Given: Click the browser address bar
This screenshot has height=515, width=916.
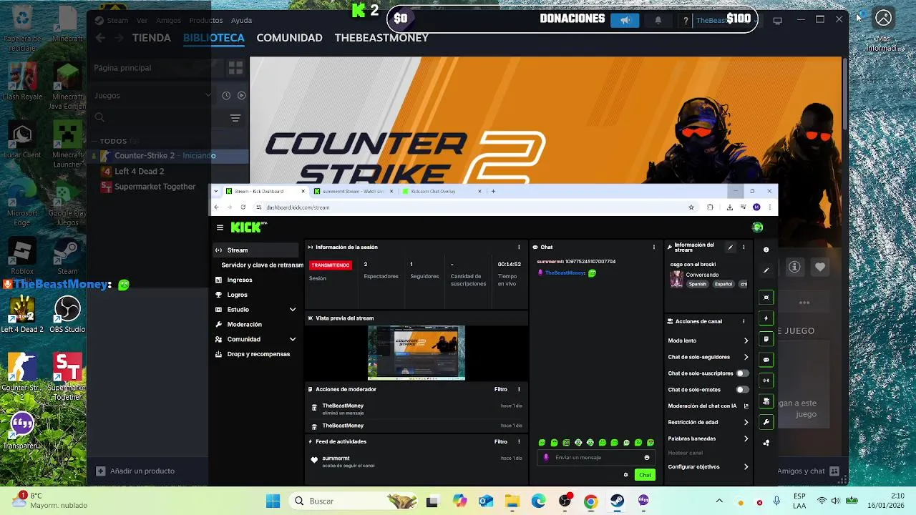Looking at the screenshot, I should (472, 207).
